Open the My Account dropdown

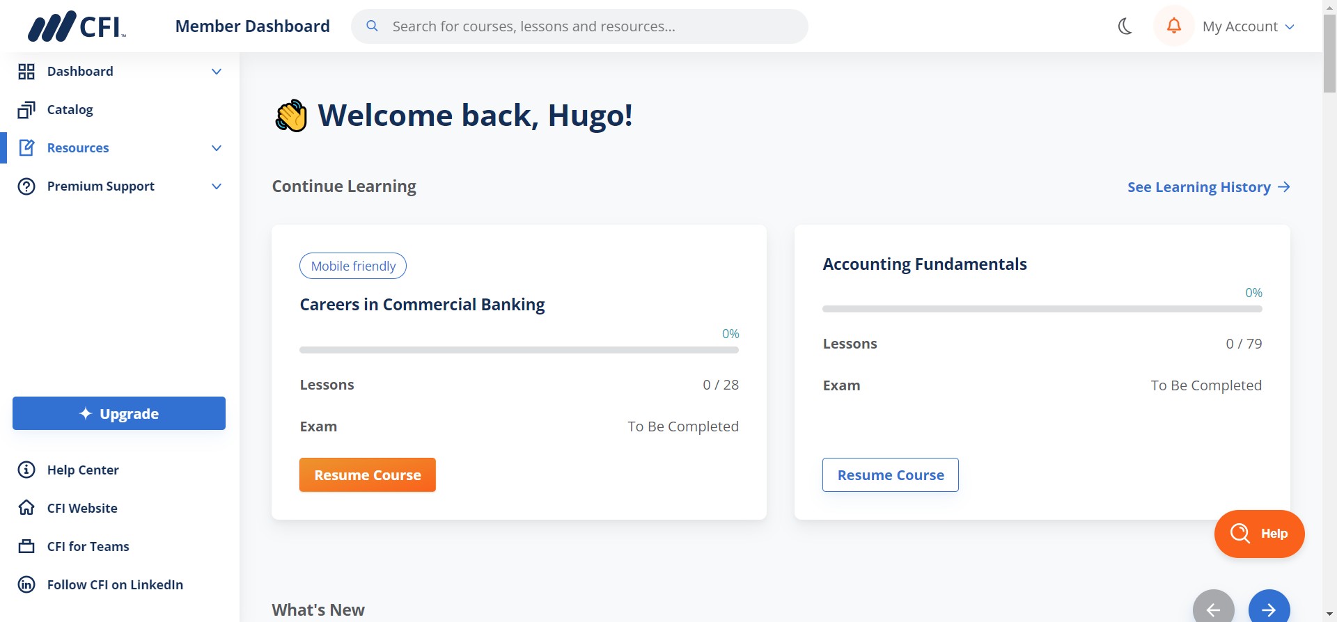pyautogui.click(x=1248, y=26)
